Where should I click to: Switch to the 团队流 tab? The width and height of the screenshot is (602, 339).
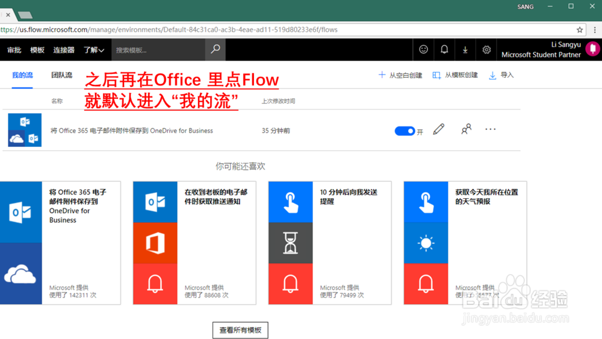[62, 75]
